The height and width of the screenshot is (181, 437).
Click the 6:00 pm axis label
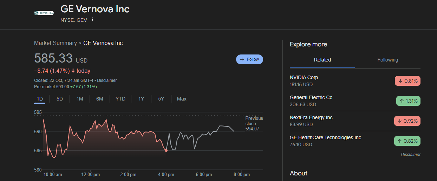tap(204, 175)
